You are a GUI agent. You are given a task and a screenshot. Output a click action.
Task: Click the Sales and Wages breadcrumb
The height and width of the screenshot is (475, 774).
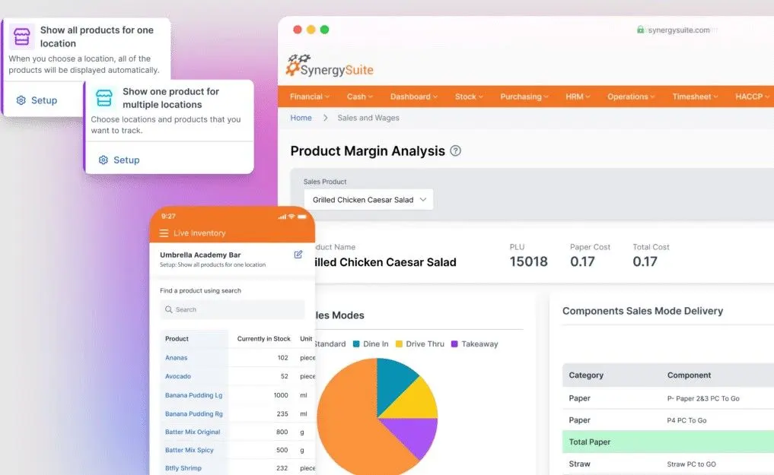[368, 118]
